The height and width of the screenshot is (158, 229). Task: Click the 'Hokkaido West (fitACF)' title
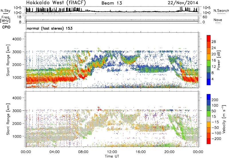point(56,3)
